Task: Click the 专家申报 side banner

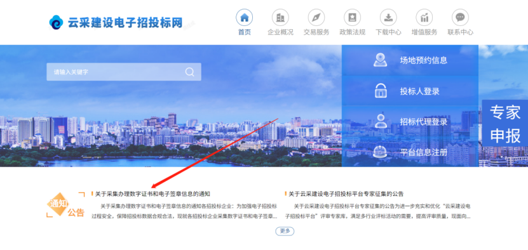Action: (504, 123)
